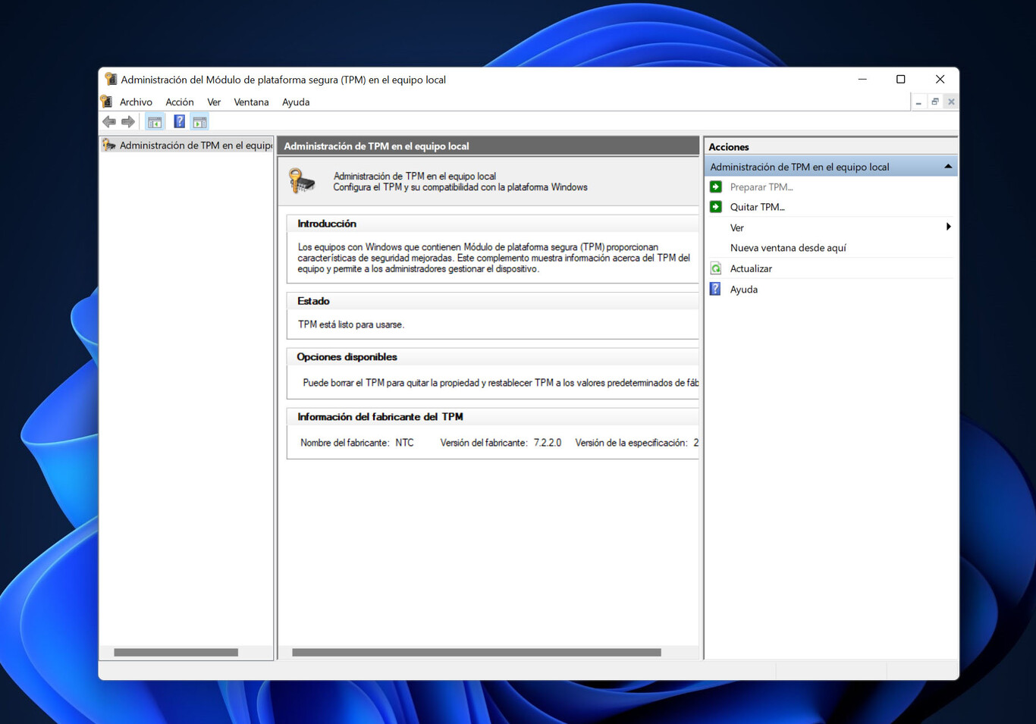This screenshot has width=1036, height=724.
Task: Expand the Archivo menu
Action: (135, 102)
